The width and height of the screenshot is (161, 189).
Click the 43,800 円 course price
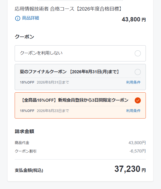point(134,20)
